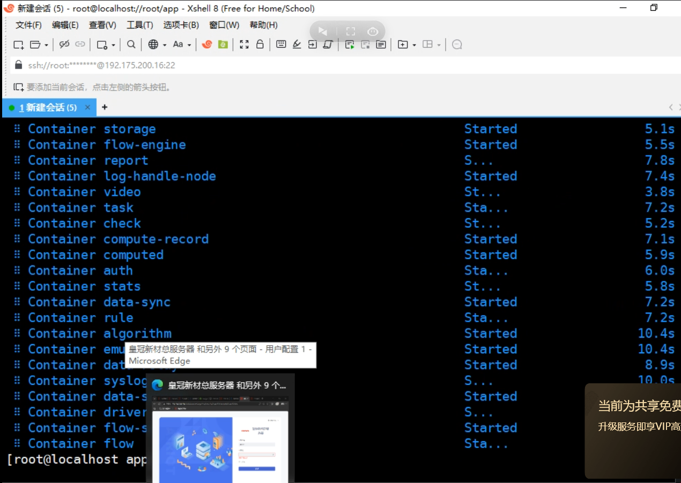Click the padlock icon in address bar
681x483 pixels.
point(19,65)
